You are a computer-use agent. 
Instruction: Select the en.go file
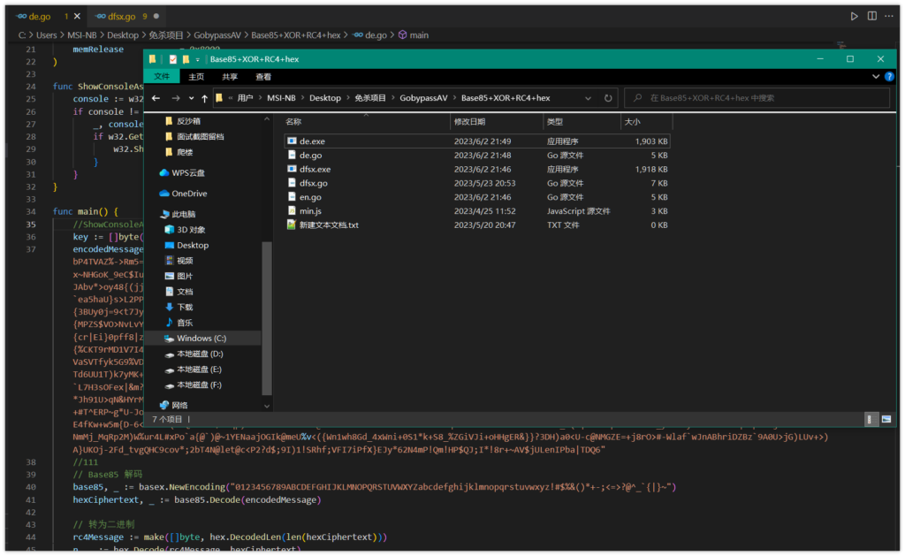(x=476, y=197)
